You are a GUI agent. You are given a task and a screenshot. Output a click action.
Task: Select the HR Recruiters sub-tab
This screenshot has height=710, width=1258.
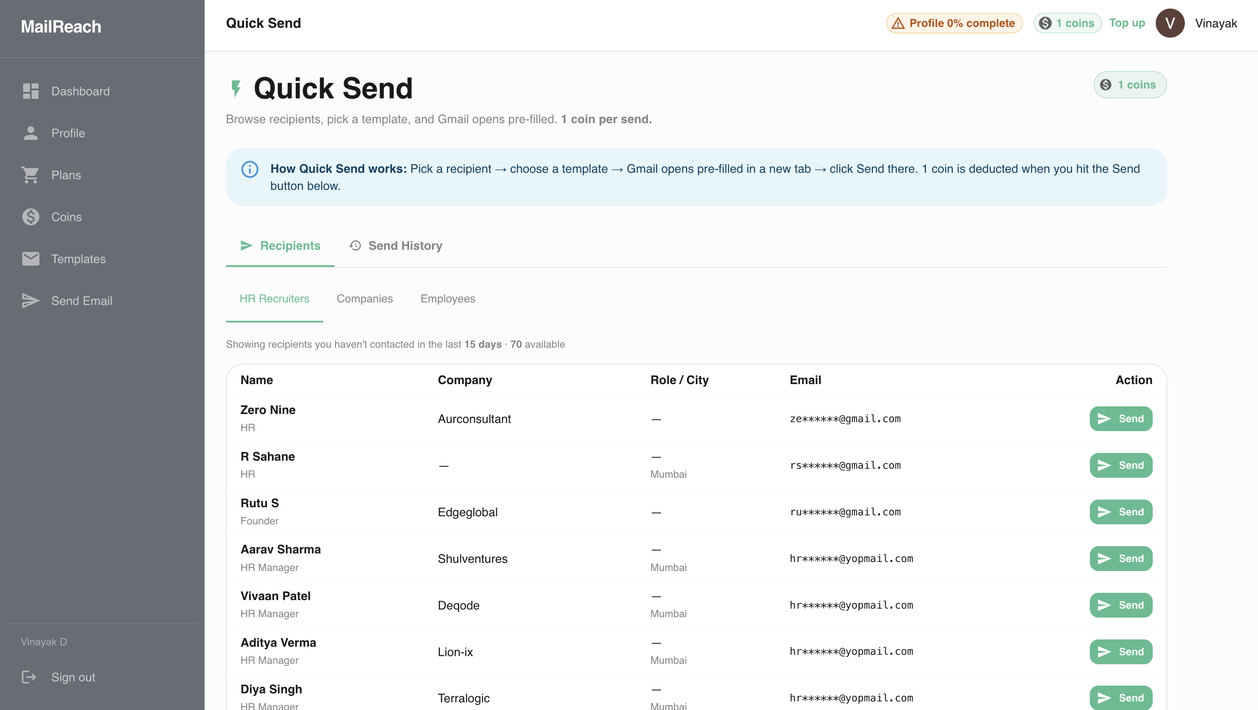point(274,299)
